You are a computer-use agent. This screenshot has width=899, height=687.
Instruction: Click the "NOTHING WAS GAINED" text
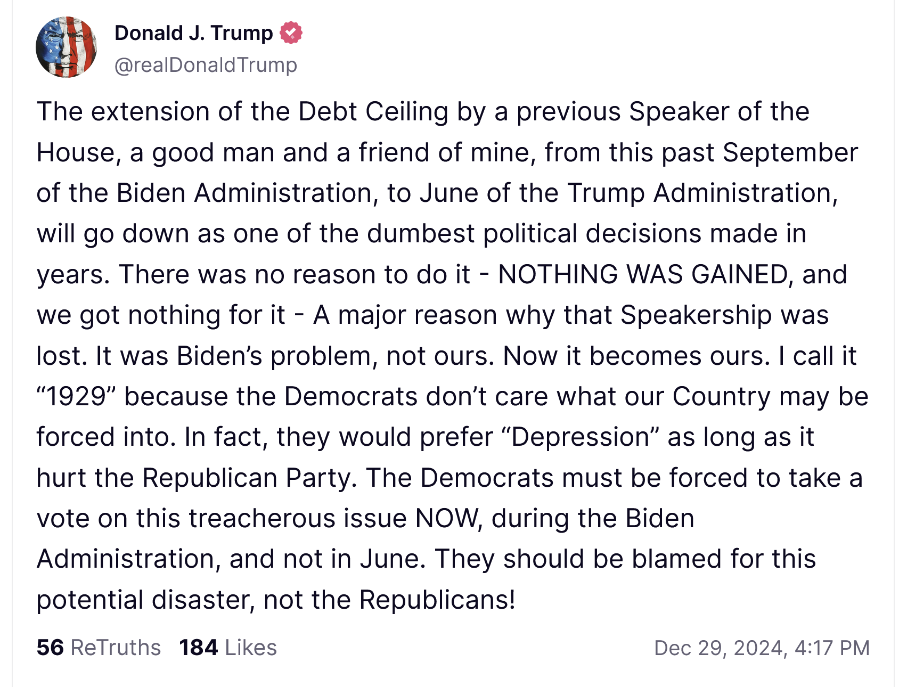click(x=642, y=275)
